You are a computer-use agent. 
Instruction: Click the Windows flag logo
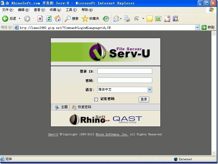(211, 10)
